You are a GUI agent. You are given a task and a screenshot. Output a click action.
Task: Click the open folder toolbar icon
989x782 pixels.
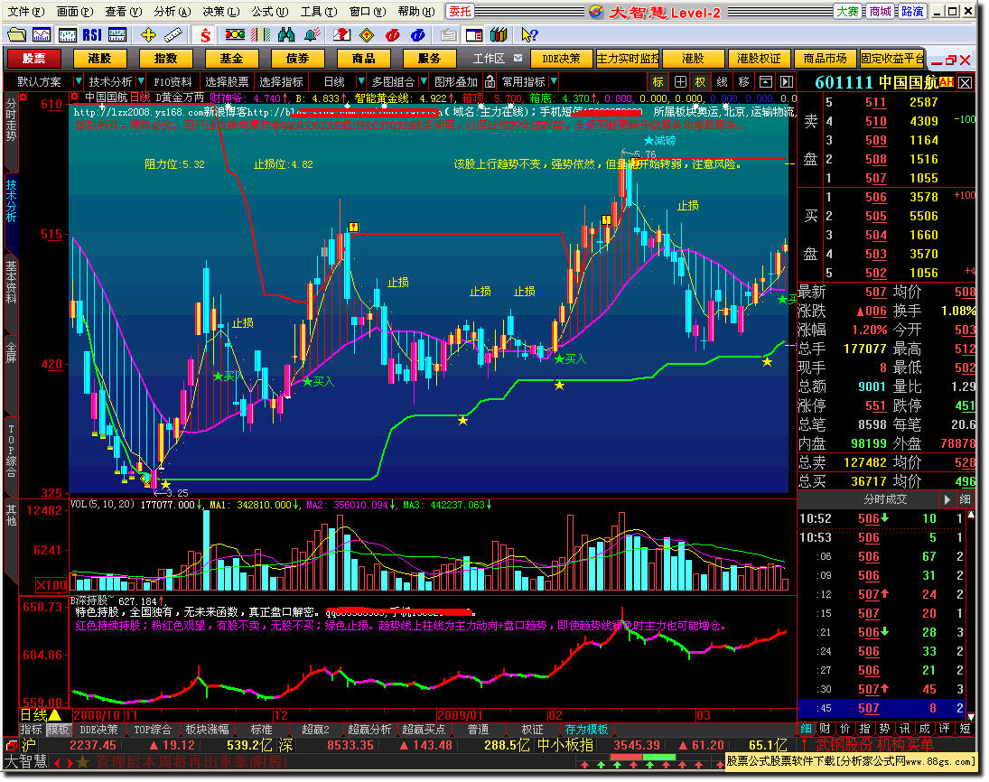click(x=17, y=34)
